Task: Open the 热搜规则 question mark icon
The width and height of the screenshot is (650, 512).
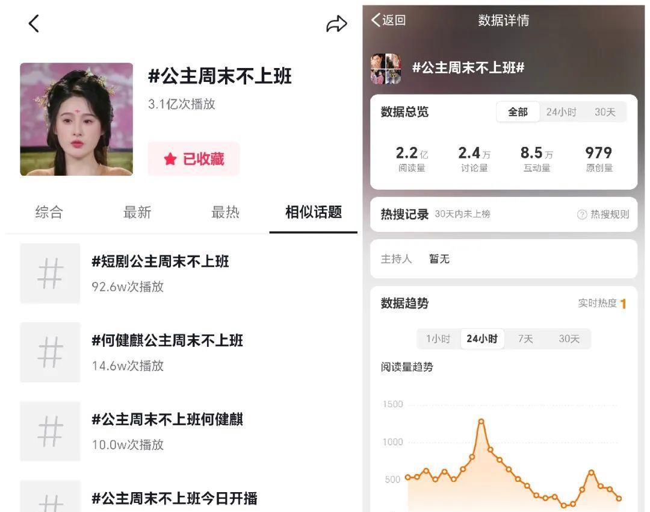Action: (582, 214)
